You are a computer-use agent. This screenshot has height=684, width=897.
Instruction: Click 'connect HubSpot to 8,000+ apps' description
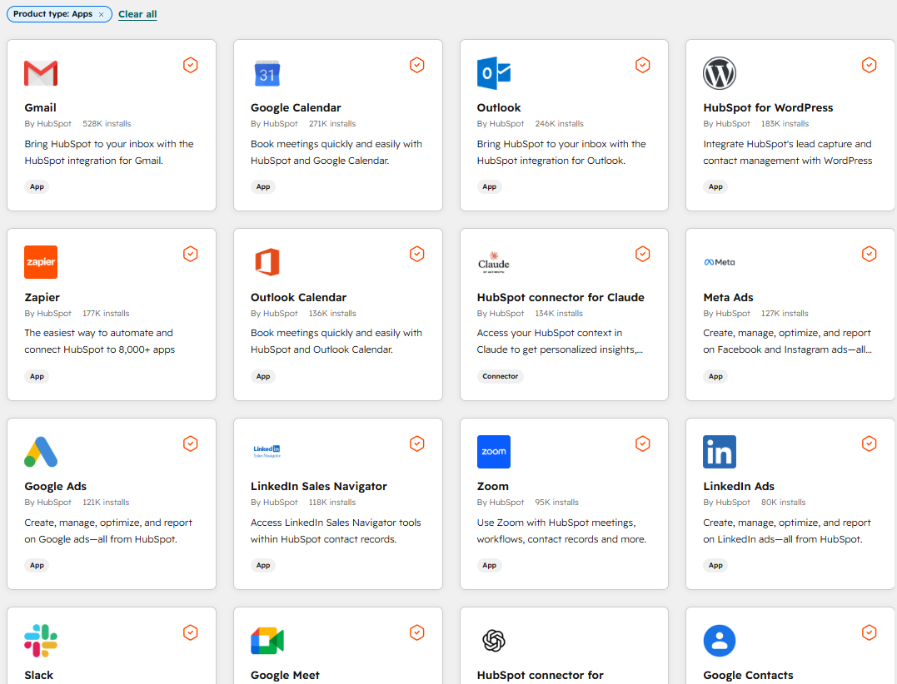point(100,349)
